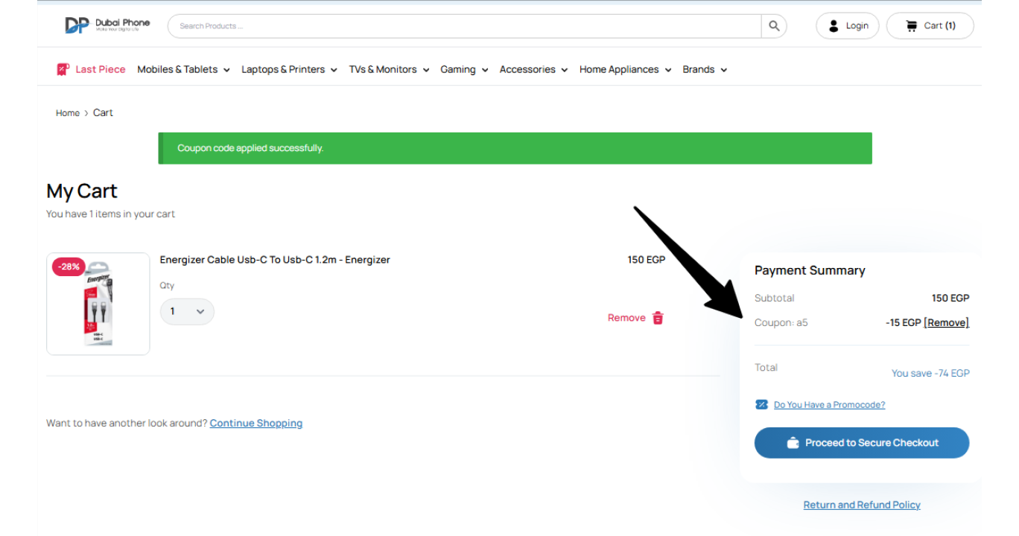This screenshot has width=1019, height=536.
Task: Proceed to Secure Checkout
Action: tap(862, 443)
